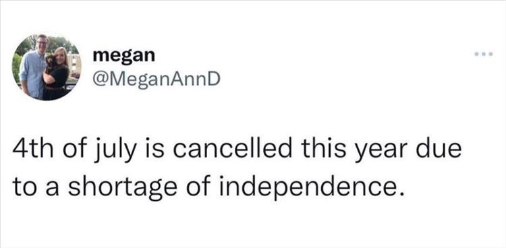The height and width of the screenshot is (248, 506).
Task: Select the word independence in tweet
Action: pos(312,188)
